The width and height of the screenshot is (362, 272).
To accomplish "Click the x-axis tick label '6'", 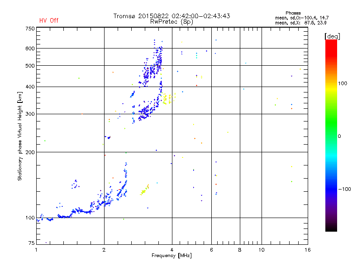I will 211,250.
